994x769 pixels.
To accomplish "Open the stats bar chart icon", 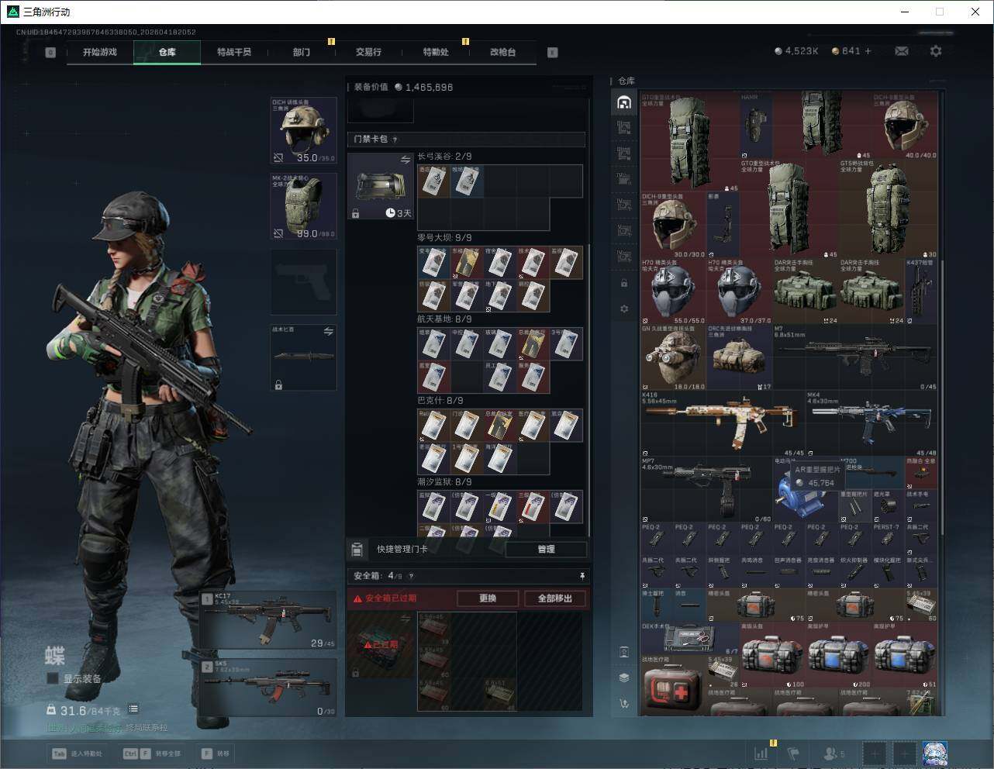I will pyautogui.click(x=761, y=753).
